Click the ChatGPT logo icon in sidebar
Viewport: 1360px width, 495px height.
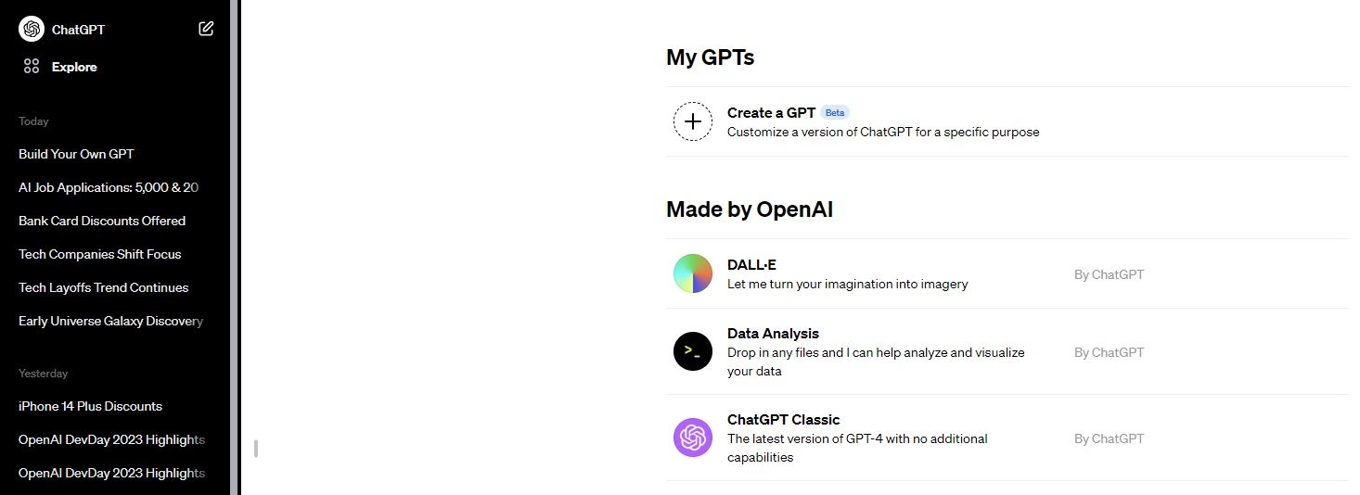pyautogui.click(x=32, y=29)
